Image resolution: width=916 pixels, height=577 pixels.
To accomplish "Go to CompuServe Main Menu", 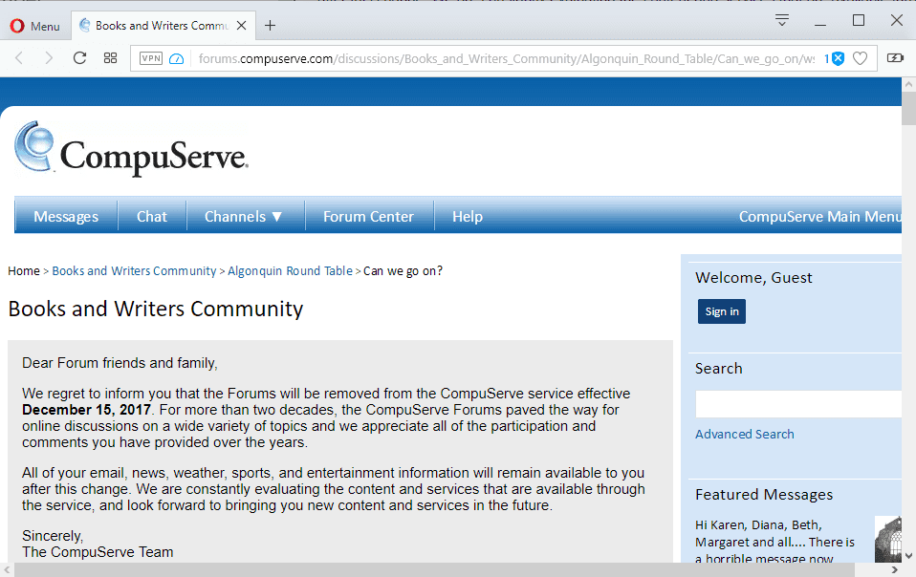I will [x=819, y=217].
